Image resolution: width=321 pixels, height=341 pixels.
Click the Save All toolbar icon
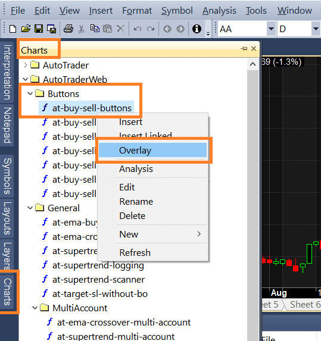52,29
